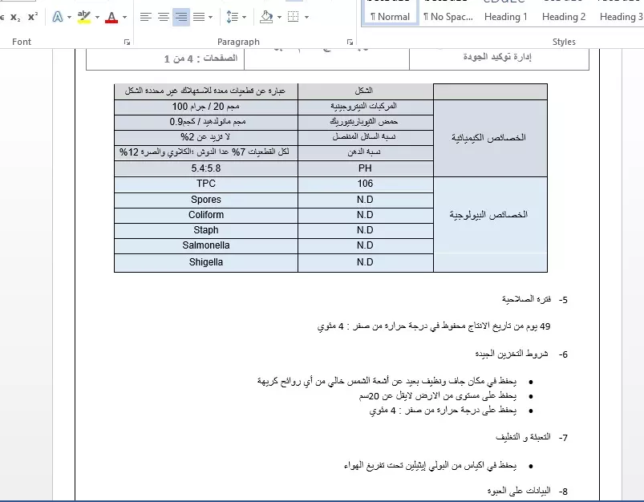Screen dimensions: 644x502
Task: Apply subscript formatting
Action: (14, 16)
